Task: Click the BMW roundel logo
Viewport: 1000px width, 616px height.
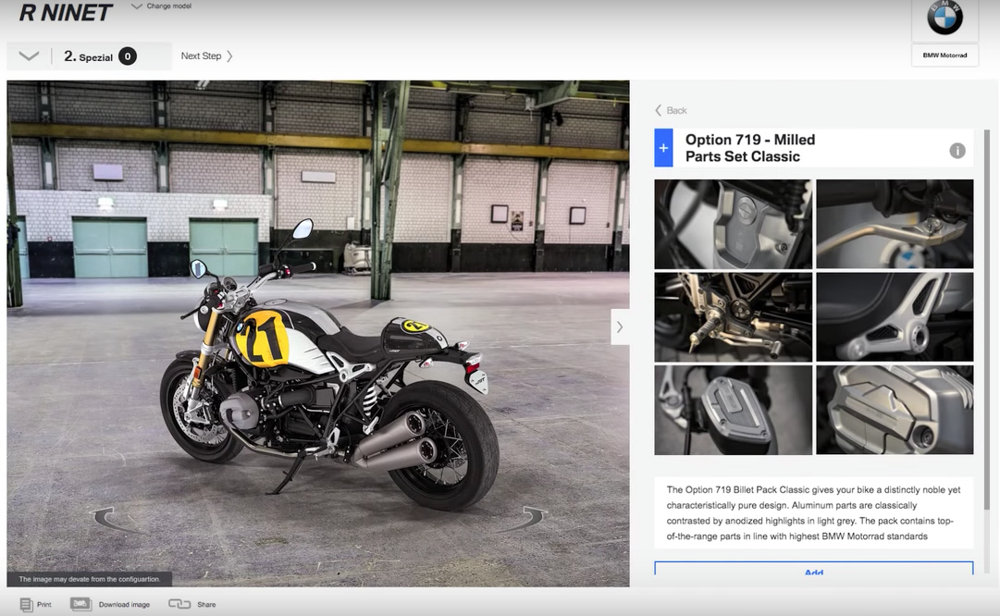Action: [944, 18]
